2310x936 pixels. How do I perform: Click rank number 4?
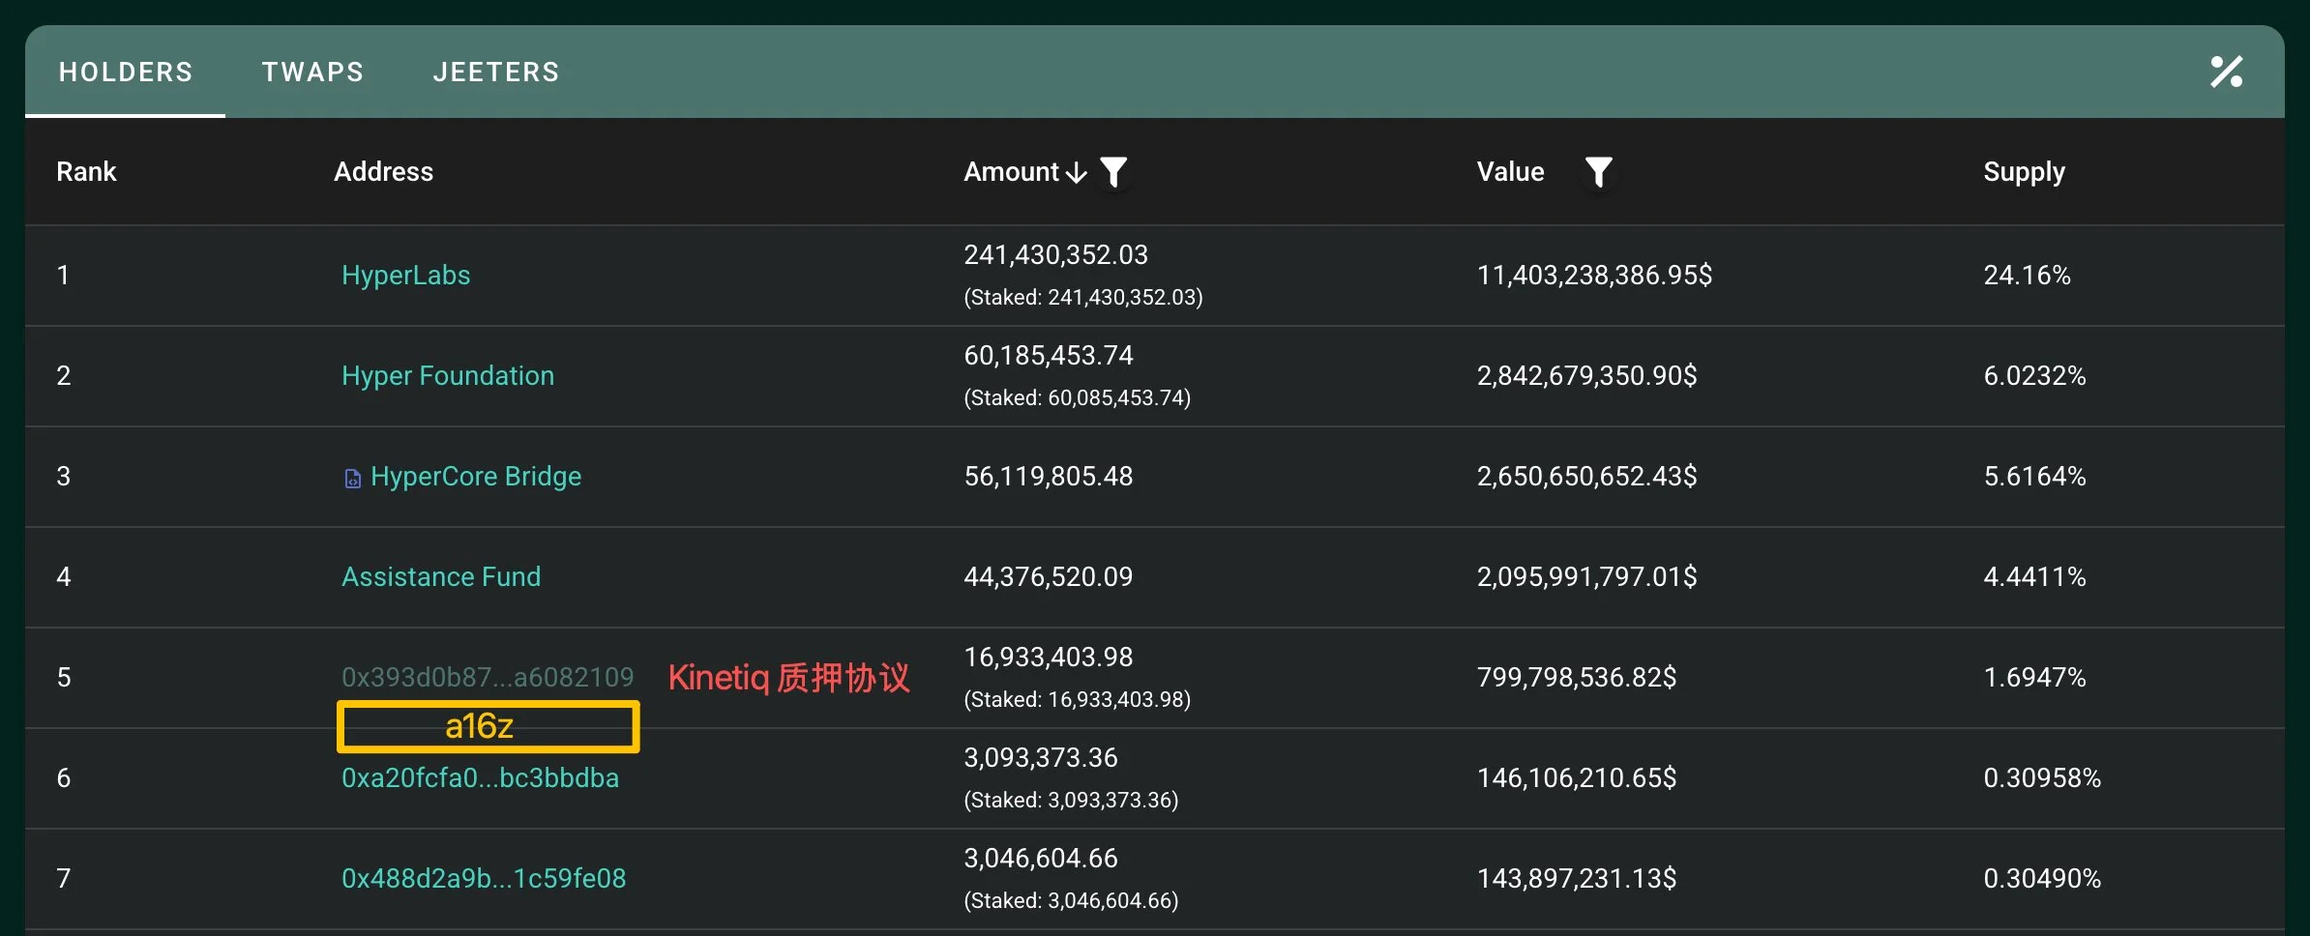(64, 577)
